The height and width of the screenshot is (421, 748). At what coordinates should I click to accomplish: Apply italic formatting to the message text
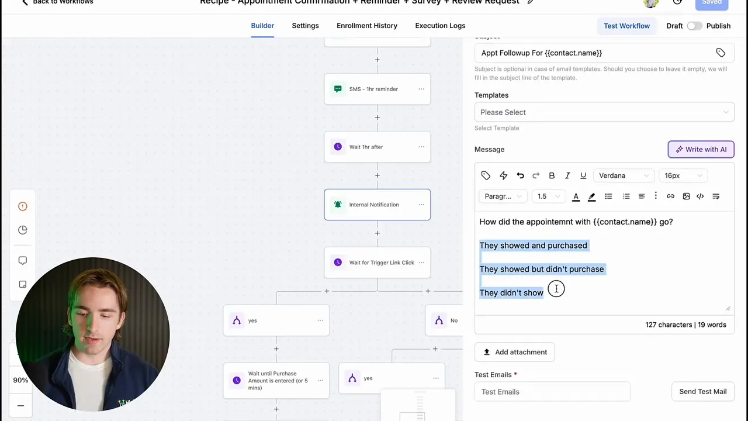click(x=567, y=175)
